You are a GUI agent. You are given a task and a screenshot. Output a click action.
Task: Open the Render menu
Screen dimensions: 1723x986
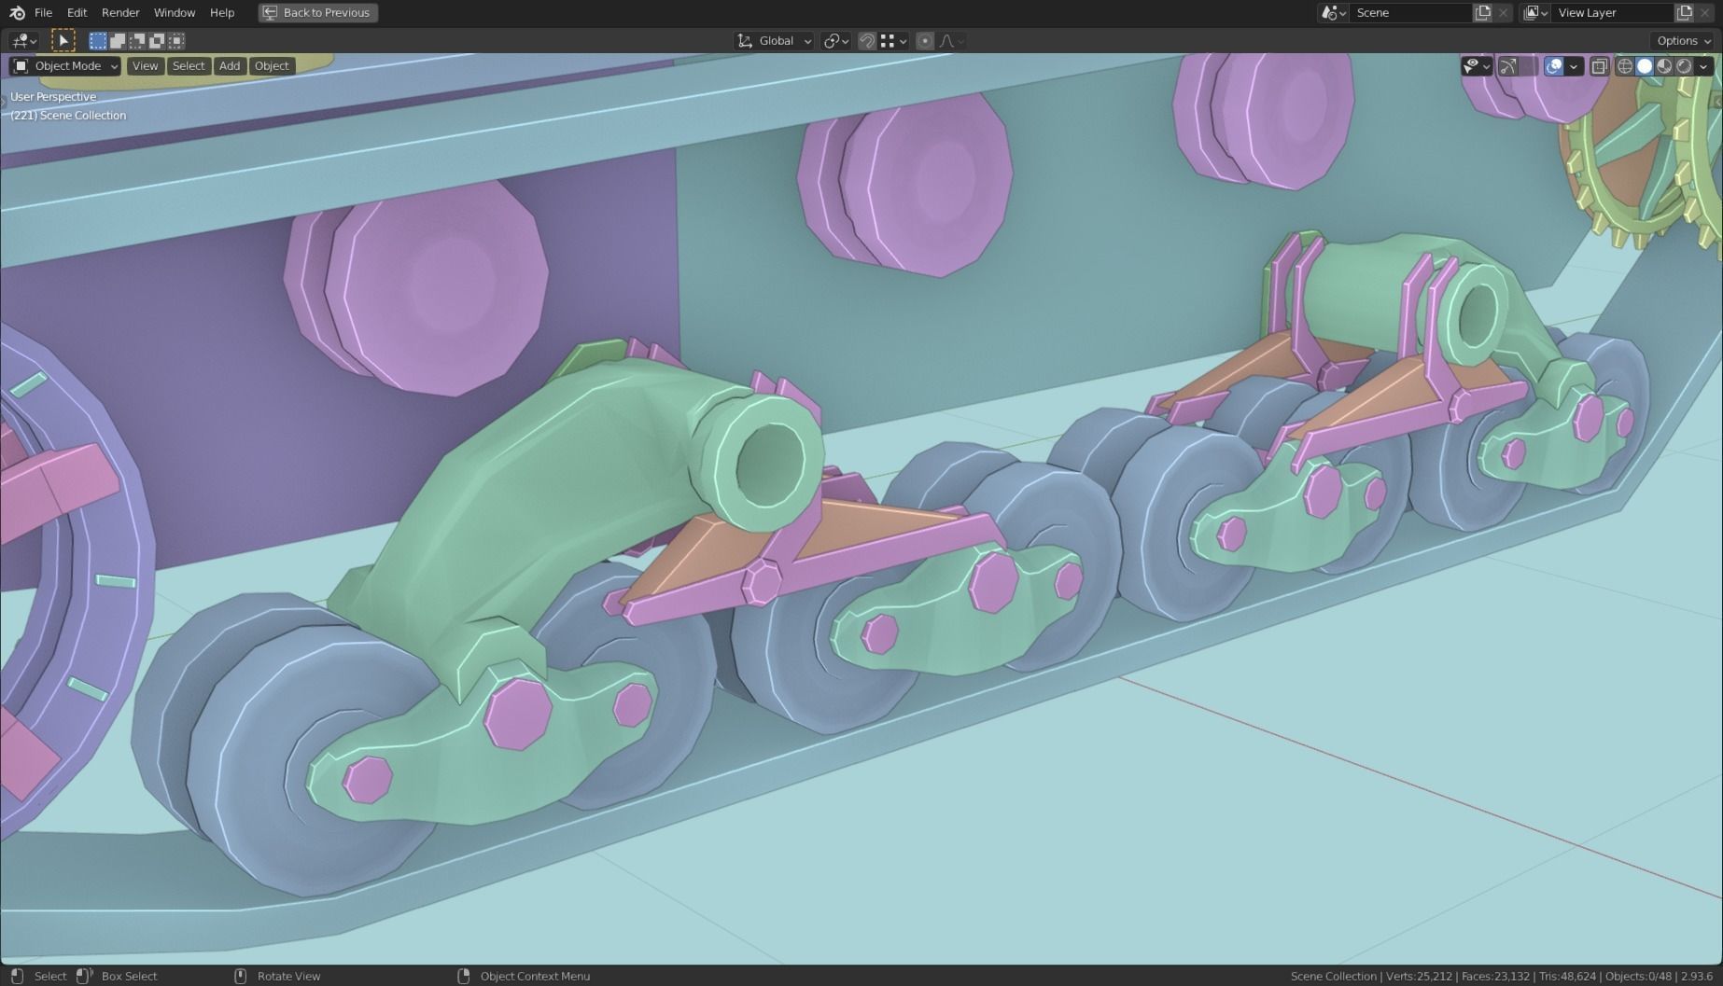(x=120, y=12)
